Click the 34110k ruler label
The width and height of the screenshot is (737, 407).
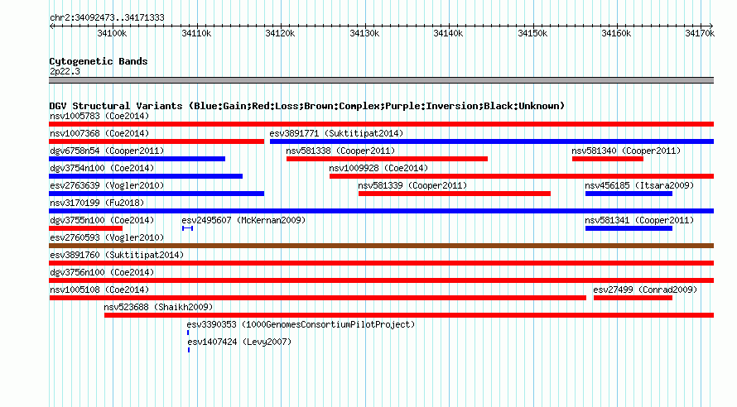pyautogui.click(x=196, y=33)
